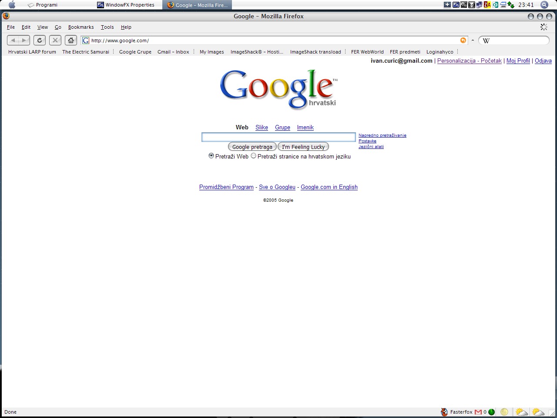Stop loading with the X toolbar button
The width and height of the screenshot is (557, 418).
pos(55,40)
